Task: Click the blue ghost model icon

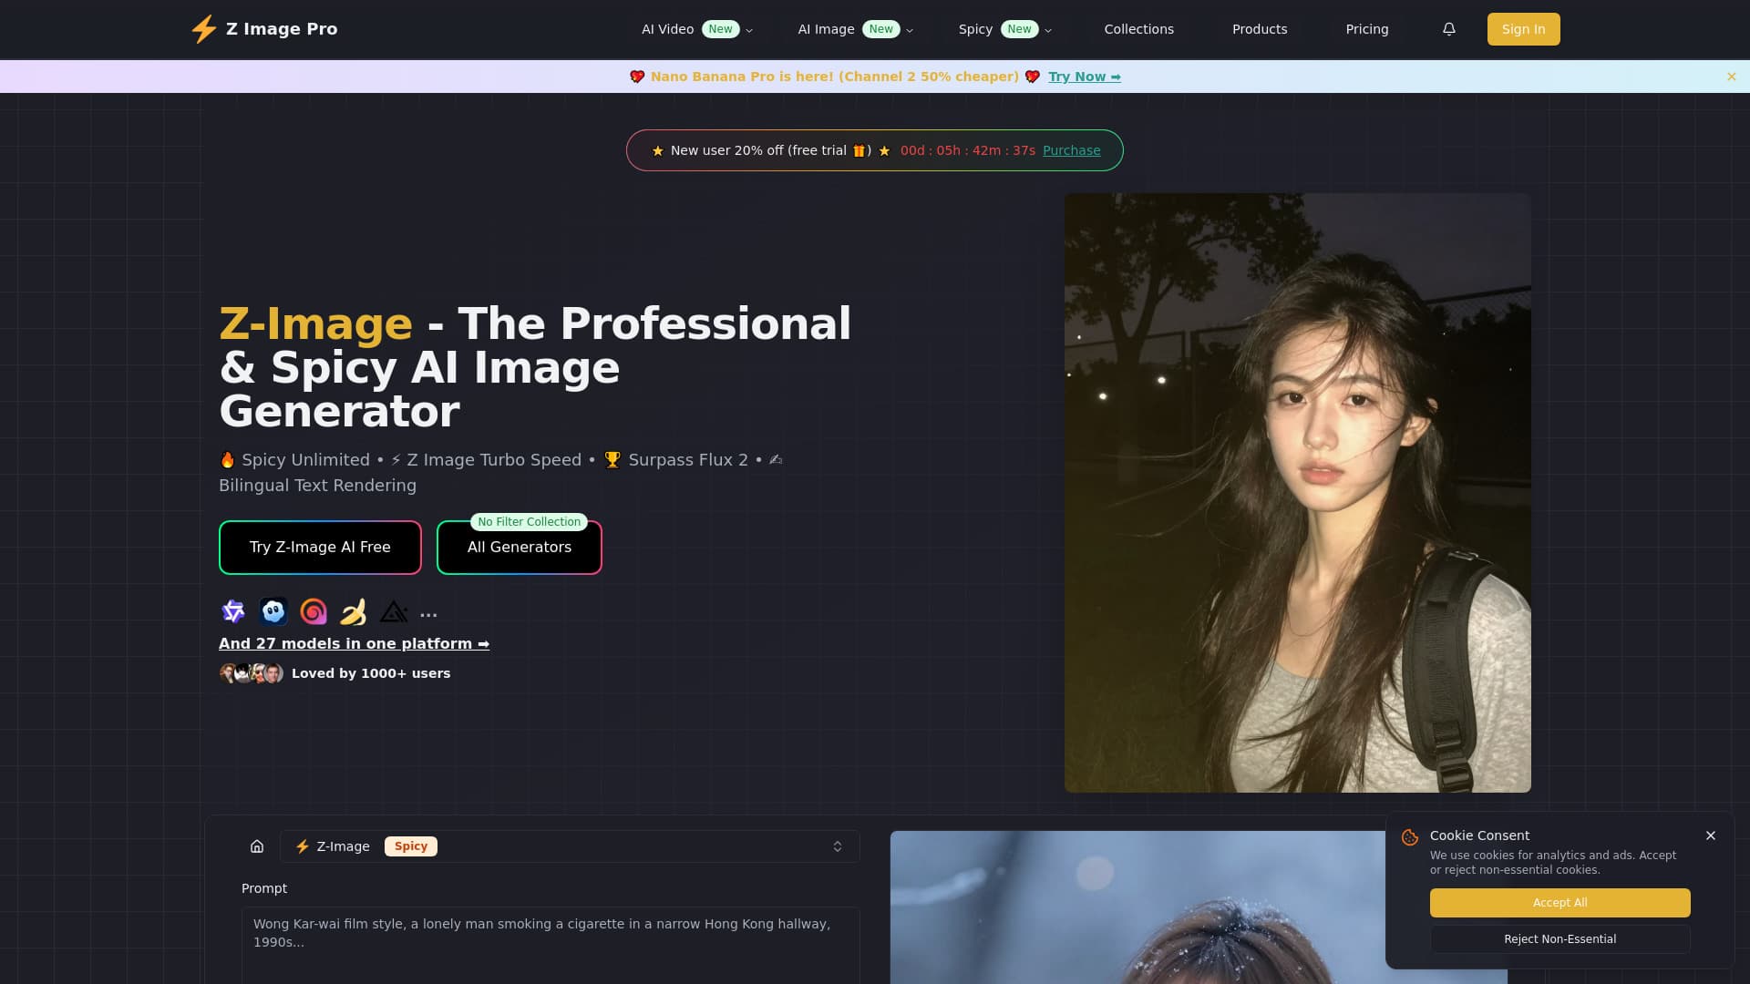Action: click(x=273, y=611)
